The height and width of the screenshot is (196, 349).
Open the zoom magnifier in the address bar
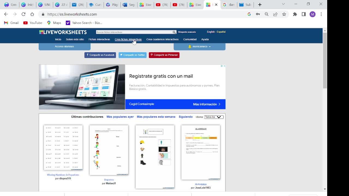[267, 14]
